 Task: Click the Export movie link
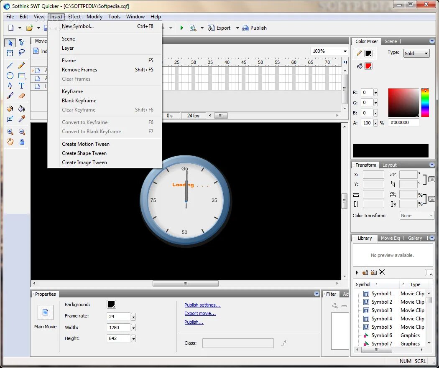[200, 313]
